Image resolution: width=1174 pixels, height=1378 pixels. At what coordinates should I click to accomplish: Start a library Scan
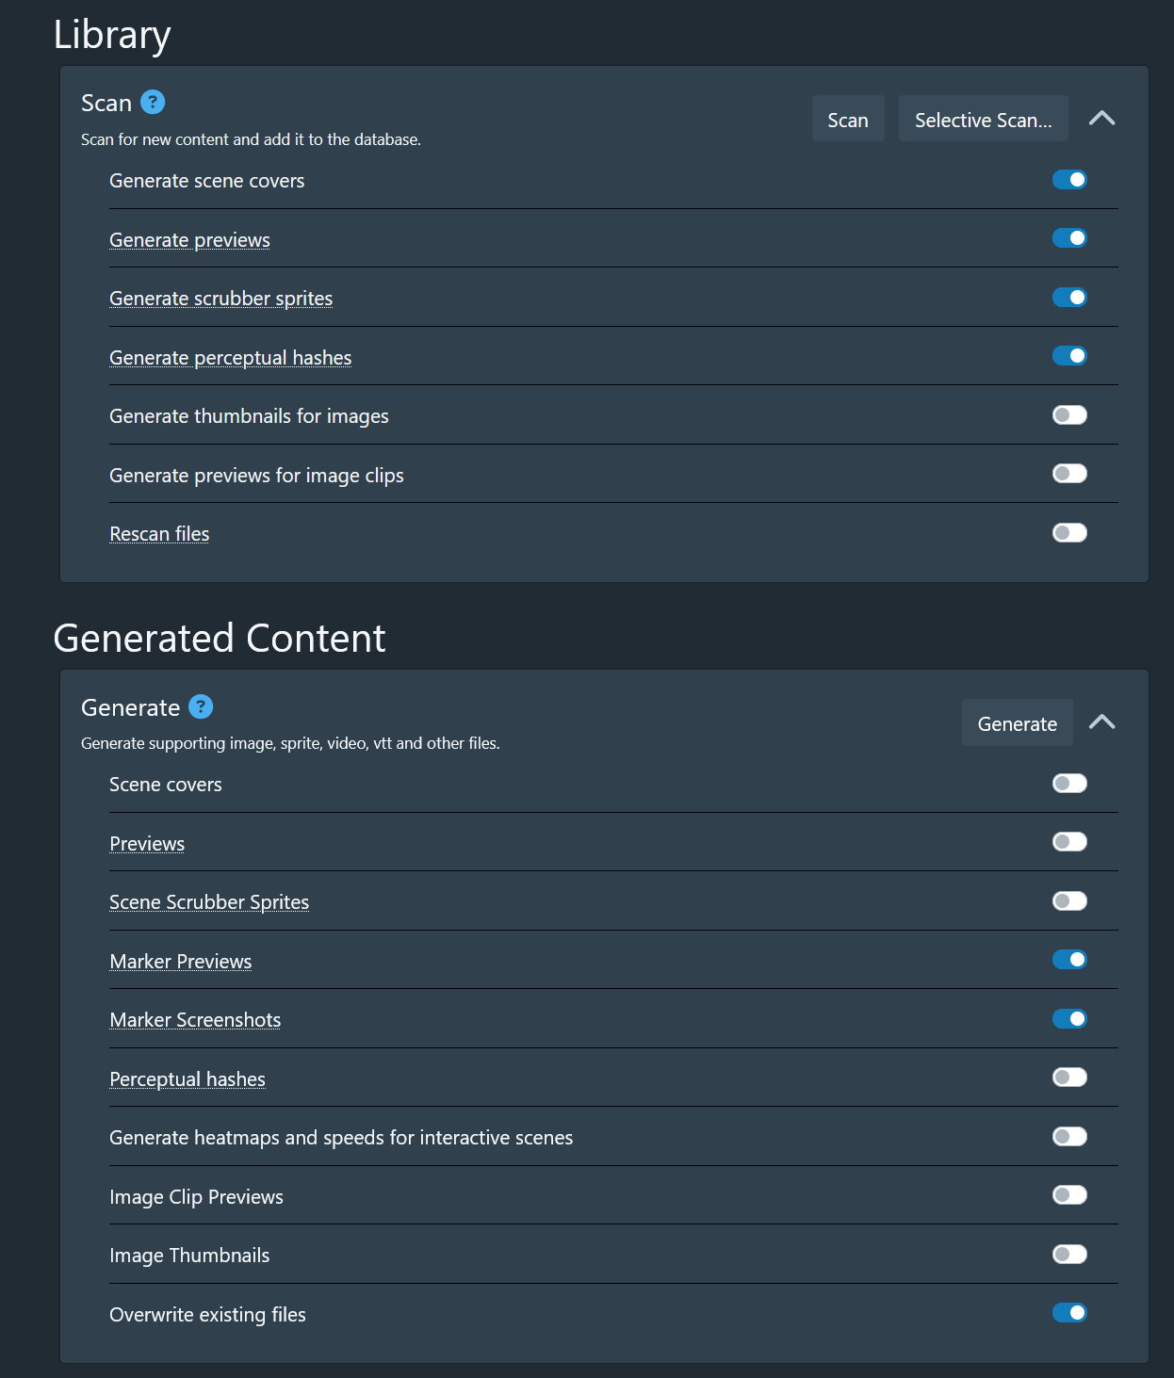(x=847, y=120)
